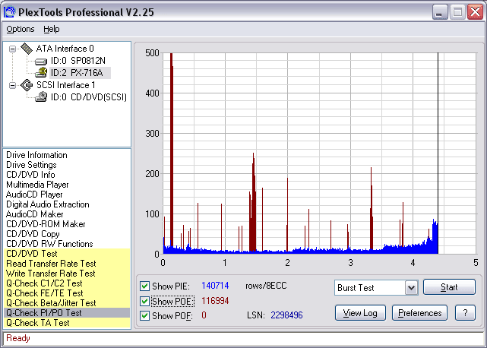Close the PlexTools window

(475, 12)
